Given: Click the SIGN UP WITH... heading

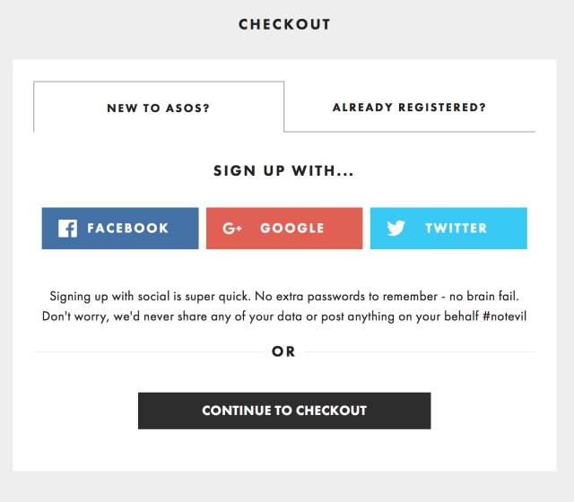Looking at the screenshot, I should click(283, 170).
